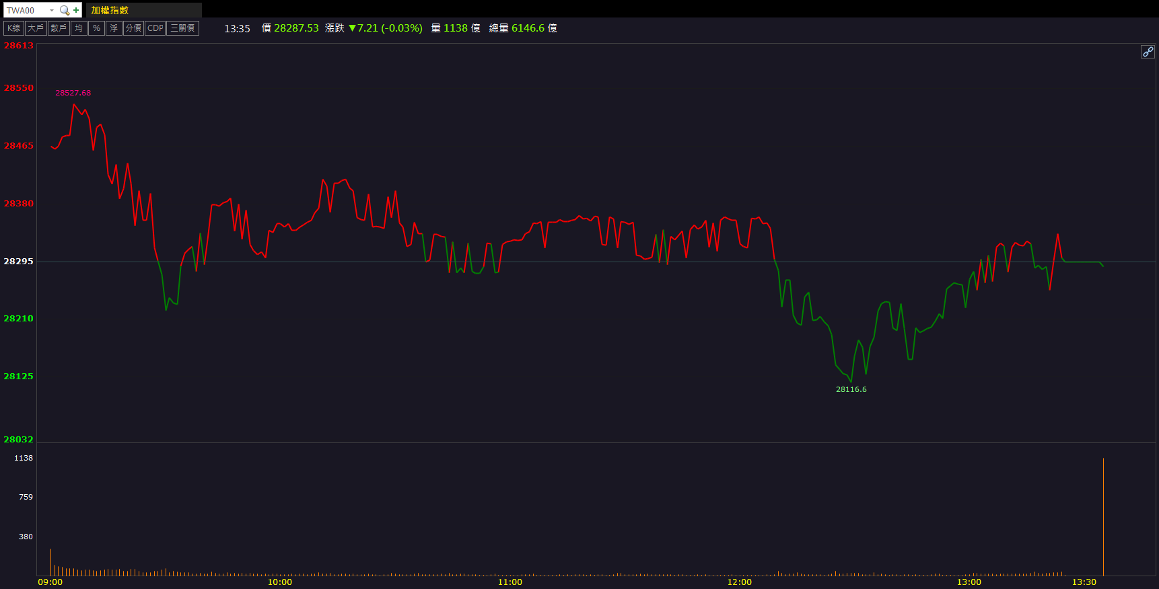Click the 12:00 time axis marker

(x=739, y=582)
